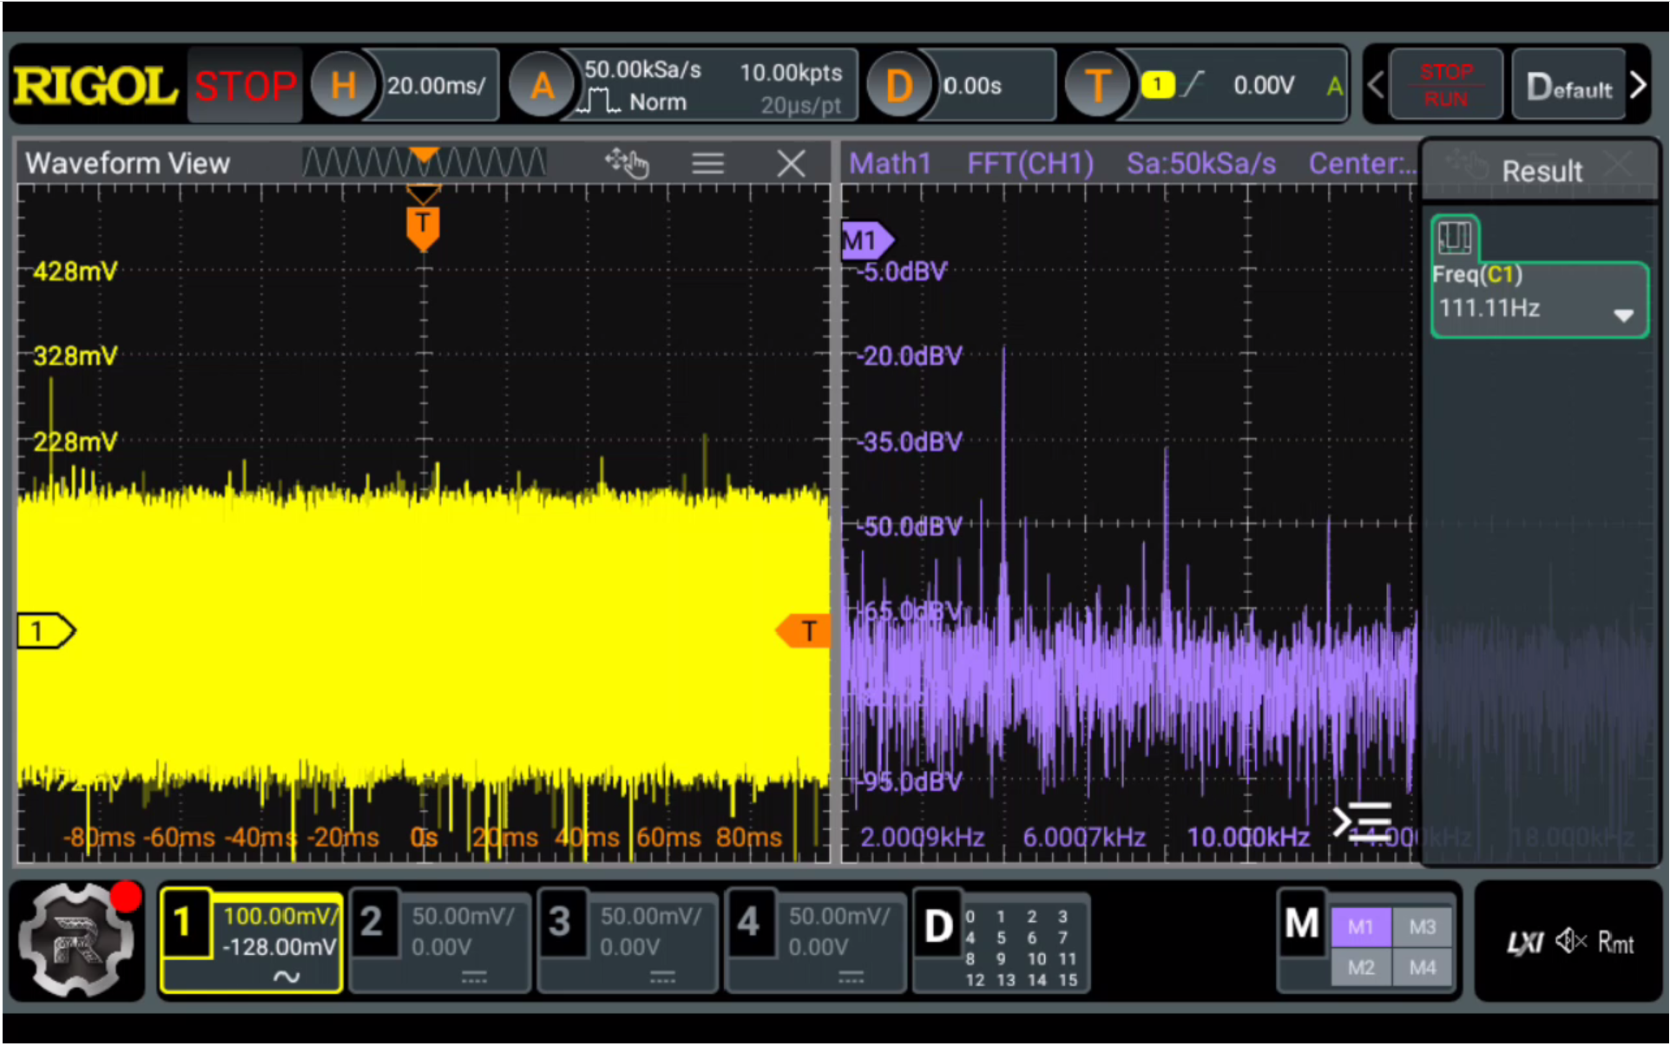
Task: Click the move/touch icon in Waveform View
Action: (x=627, y=162)
